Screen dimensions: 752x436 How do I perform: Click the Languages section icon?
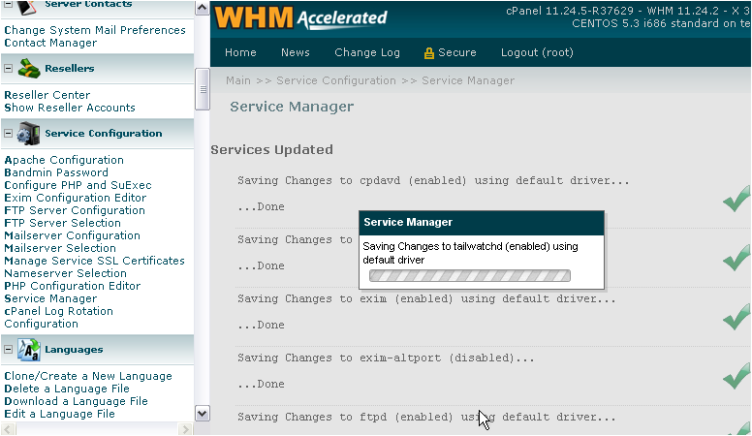pyautogui.click(x=29, y=349)
